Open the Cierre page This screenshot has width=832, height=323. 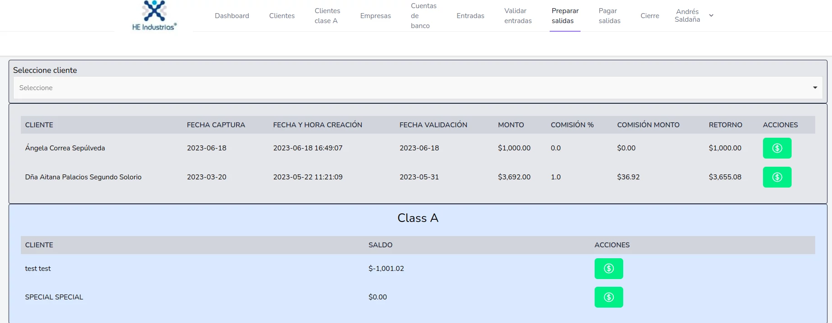650,16
